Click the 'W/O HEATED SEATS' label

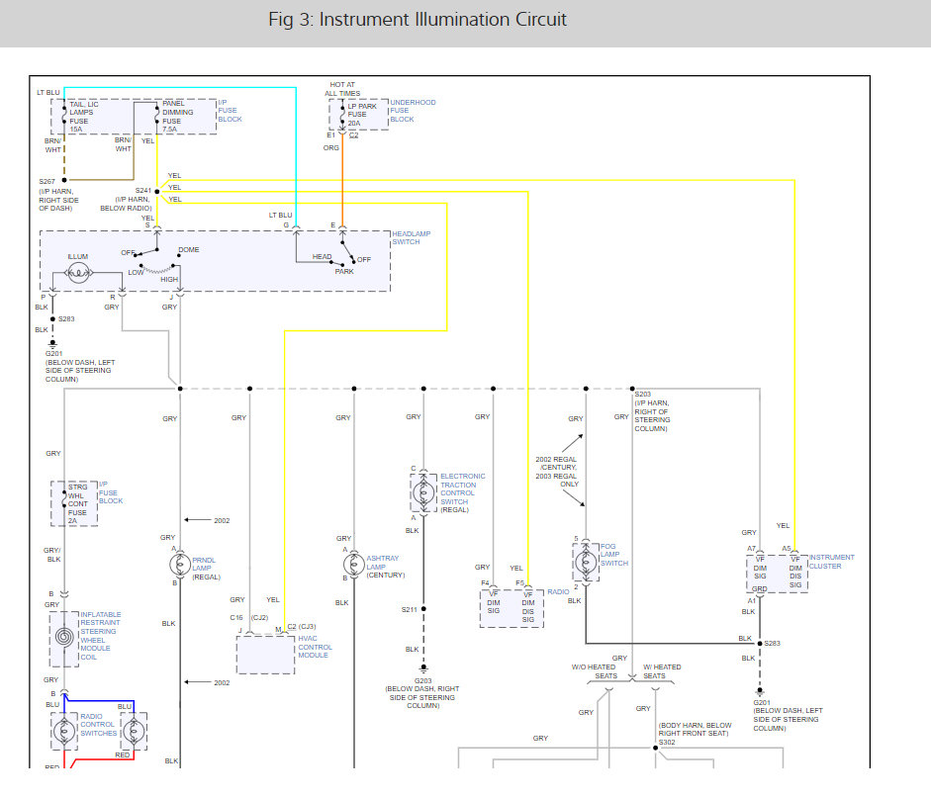click(x=594, y=671)
